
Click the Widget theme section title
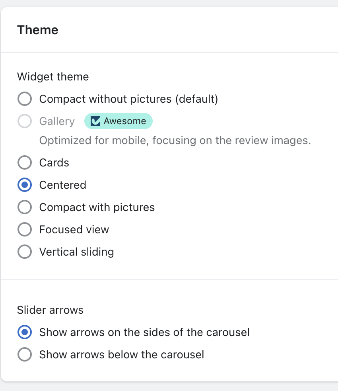pos(53,76)
